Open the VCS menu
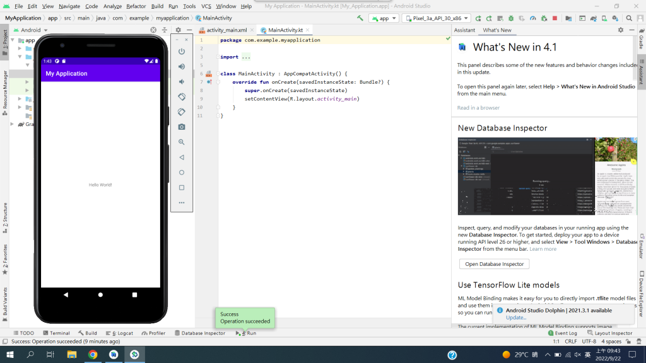 [206, 6]
